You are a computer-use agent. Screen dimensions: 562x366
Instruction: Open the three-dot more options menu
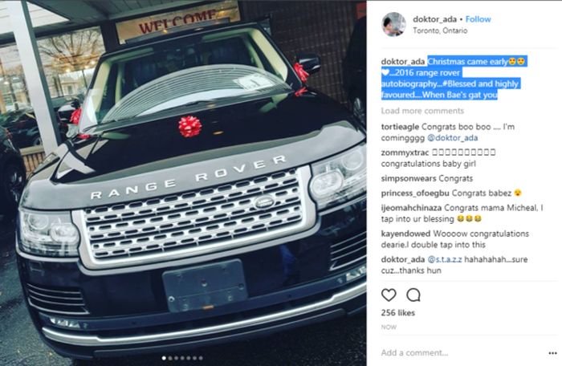click(x=552, y=353)
